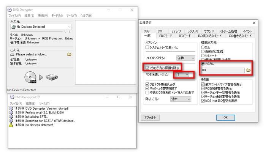
Task: Browse output folder icon in main window
Action: 69,54
